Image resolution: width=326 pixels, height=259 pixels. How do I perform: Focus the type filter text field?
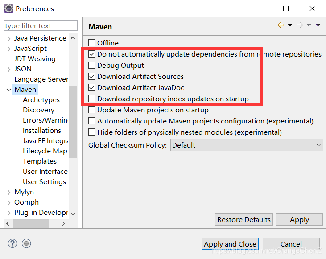click(x=41, y=25)
